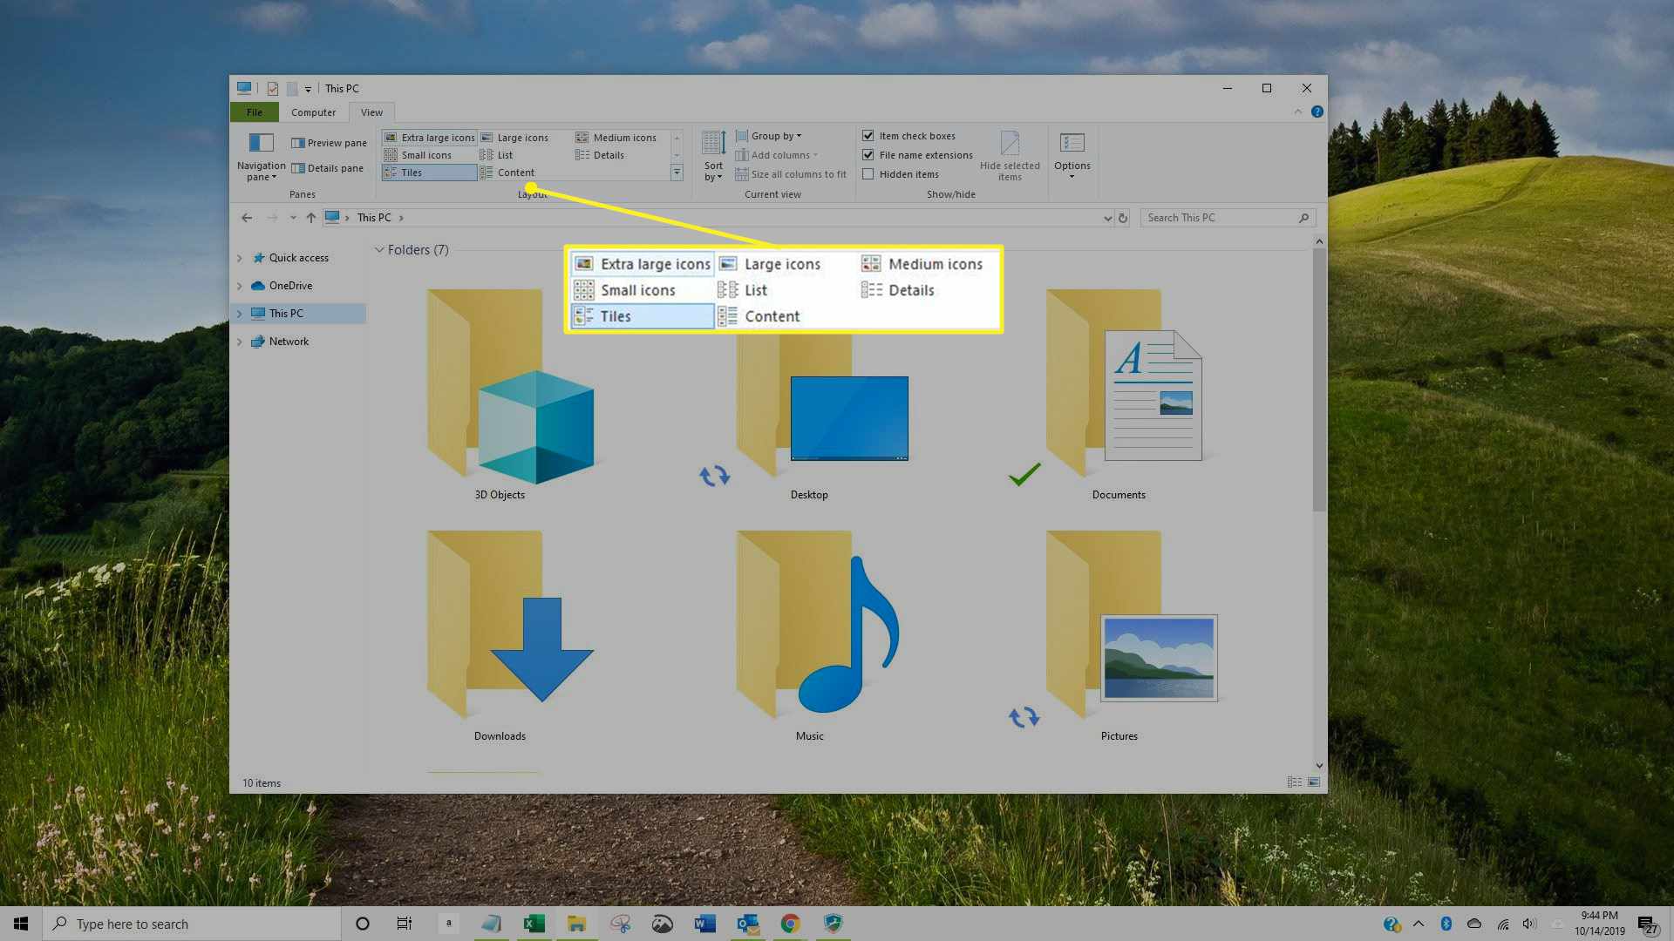This screenshot has height=941, width=1674.
Task: Select Small icons layout in ribbon
Action: (418, 155)
